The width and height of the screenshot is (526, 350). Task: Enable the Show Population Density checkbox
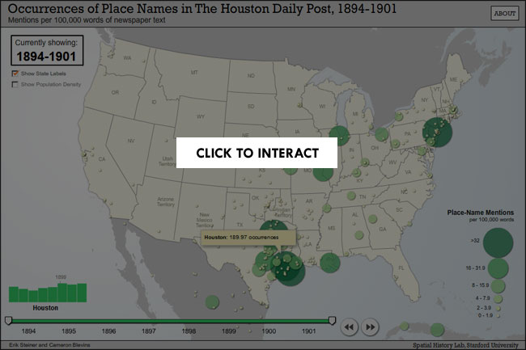coord(15,84)
